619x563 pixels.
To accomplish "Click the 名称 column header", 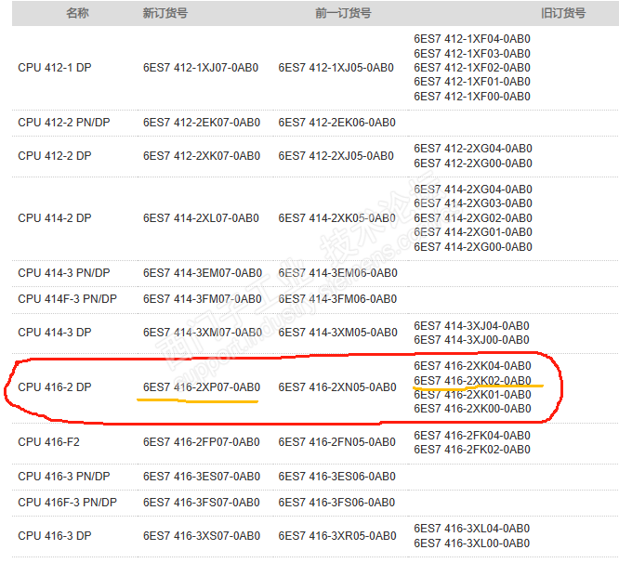I will click(x=77, y=13).
